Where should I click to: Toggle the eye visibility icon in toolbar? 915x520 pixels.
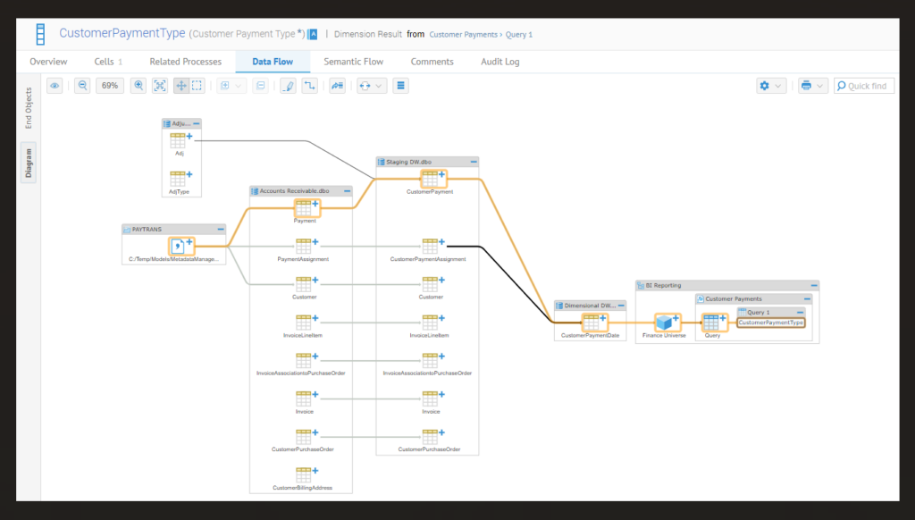[x=55, y=85]
